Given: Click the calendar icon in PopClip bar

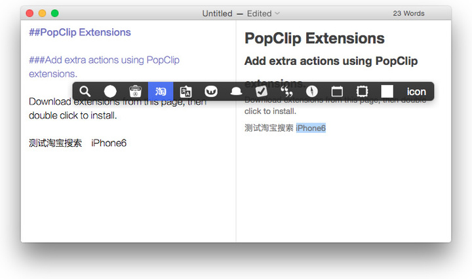Looking at the screenshot, I should tap(337, 92).
